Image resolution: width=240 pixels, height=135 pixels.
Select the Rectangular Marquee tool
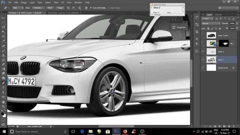(x=3, y=22)
